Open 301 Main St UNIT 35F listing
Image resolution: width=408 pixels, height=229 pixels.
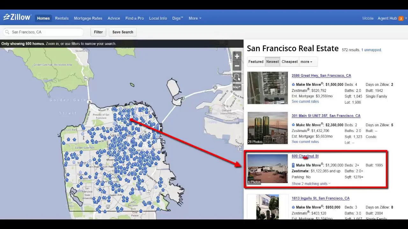pos(326,116)
